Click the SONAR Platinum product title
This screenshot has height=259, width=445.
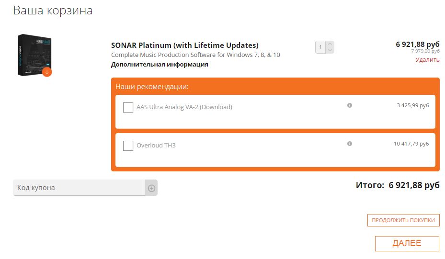(185, 45)
